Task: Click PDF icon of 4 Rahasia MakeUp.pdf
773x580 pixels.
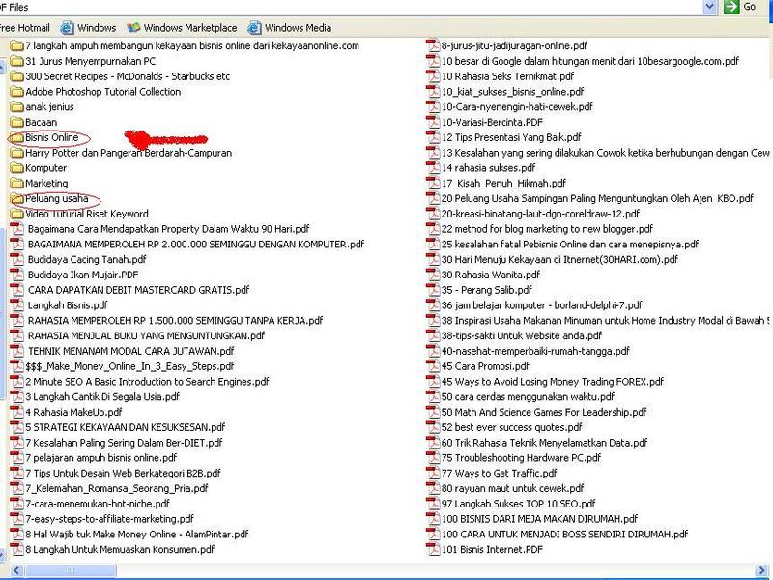Action: click(x=17, y=412)
